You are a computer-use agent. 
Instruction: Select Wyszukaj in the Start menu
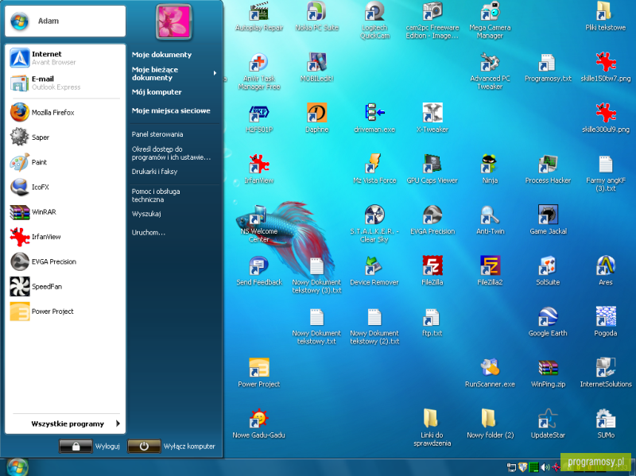[146, 214]
